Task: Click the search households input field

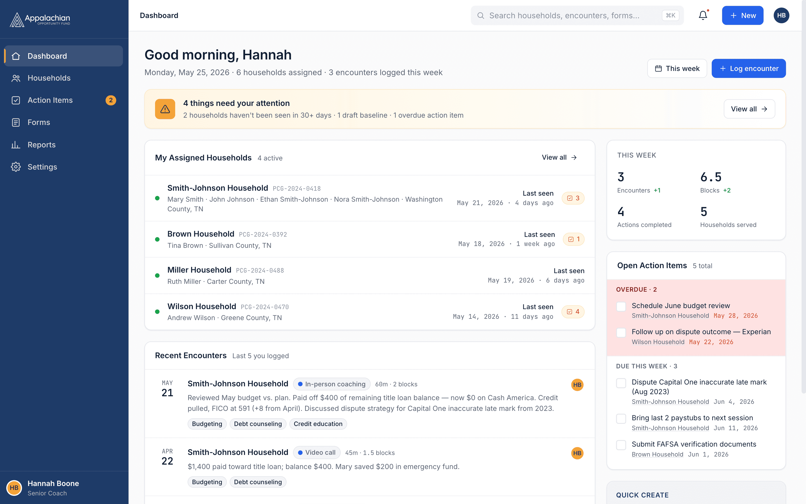Action: pyautogui.click(x=577, y=15)
